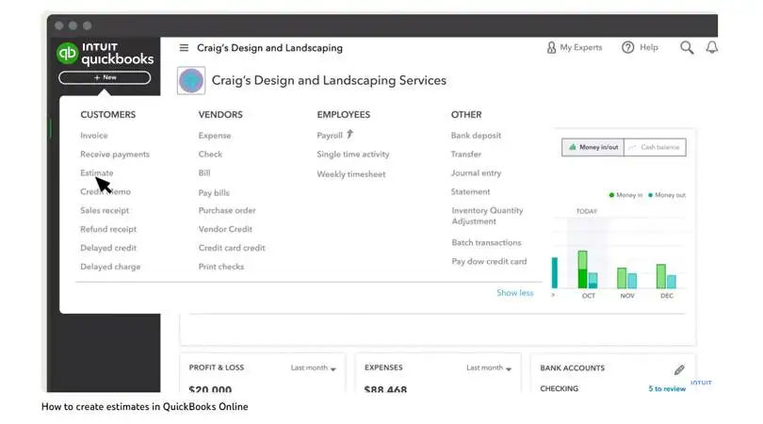Click the Money out legend dot

651,195
